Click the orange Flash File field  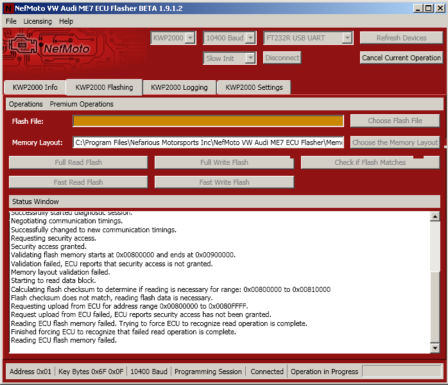[x=208, y=121]
